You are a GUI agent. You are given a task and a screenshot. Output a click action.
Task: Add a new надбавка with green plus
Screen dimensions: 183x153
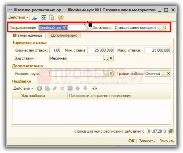click(39, 88)
